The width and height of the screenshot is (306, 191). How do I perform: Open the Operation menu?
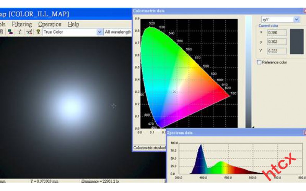[50, 24]
